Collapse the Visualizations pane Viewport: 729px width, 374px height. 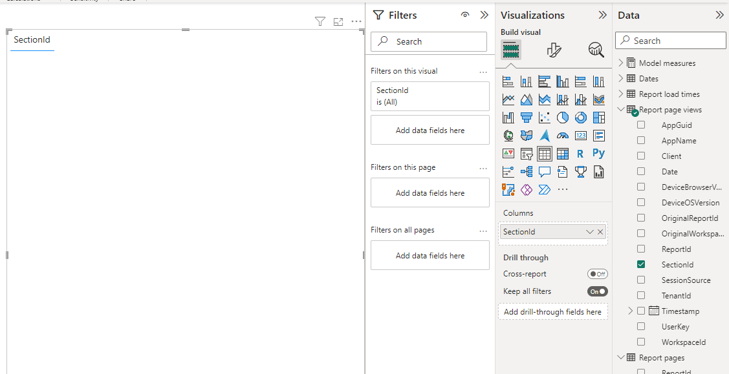(x=603, y=15)
